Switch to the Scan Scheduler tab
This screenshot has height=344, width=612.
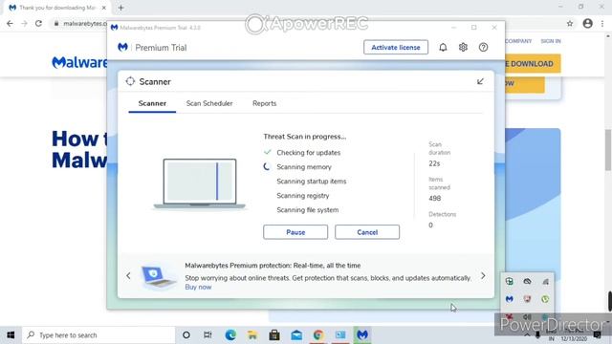(209, 103)
